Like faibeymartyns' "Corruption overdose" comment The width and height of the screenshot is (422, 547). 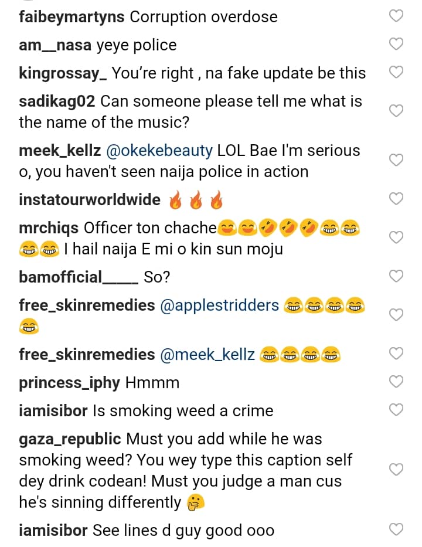click(x=397, y=16)
